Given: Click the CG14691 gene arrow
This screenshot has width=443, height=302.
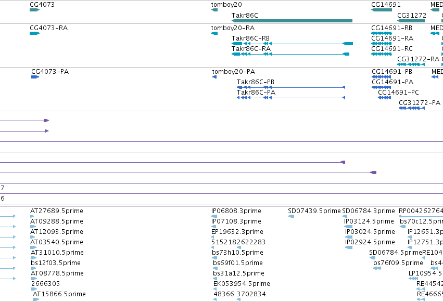Looking at the screenshot, I should 382,10.
